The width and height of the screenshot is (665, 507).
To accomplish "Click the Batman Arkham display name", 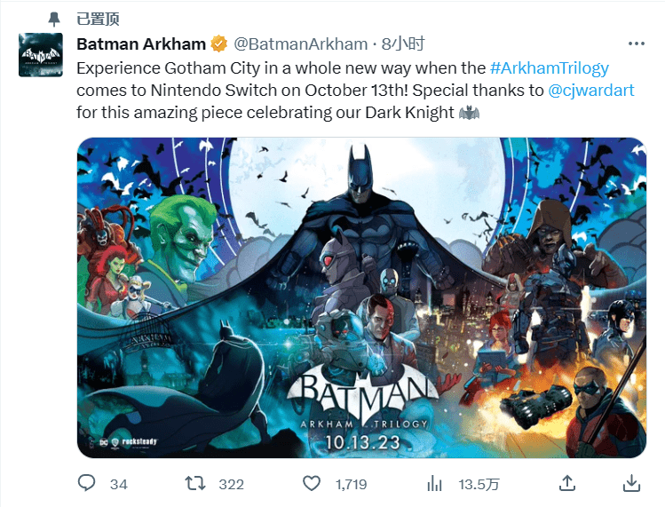I will [x=141, y=44].
